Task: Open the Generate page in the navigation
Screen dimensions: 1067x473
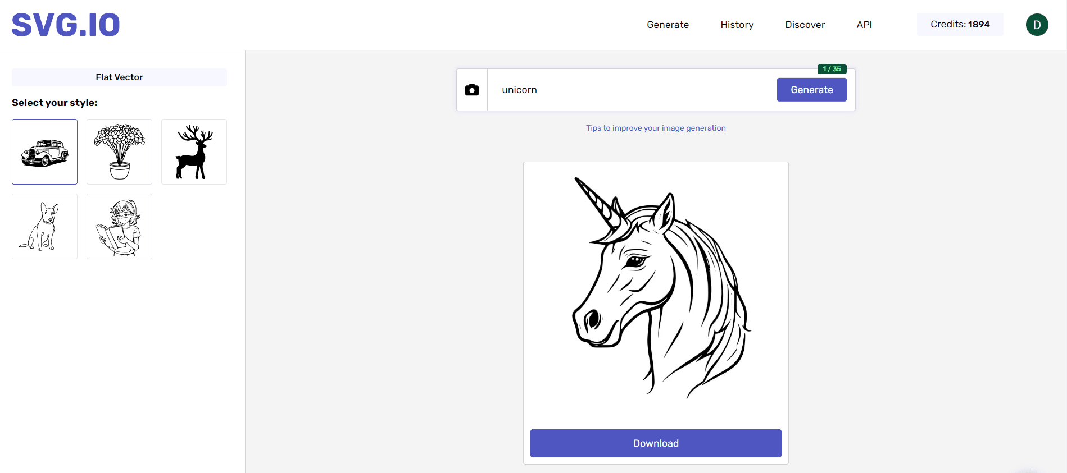Action: pos(668,25)
